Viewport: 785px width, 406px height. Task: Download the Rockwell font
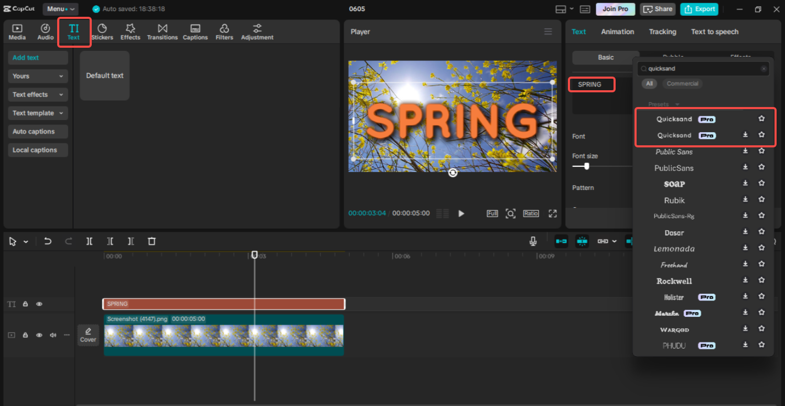point(745,281)
